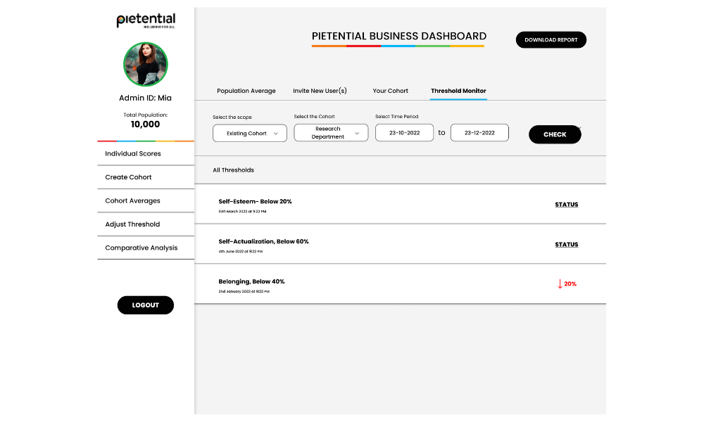
Task: Open Individual Scores in the sidebar
Action: (133, 153)
